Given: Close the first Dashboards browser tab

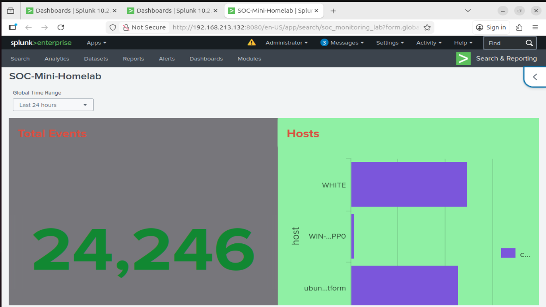Looking at the screenshot, I should pyautogui.click(x=115, y=11).
